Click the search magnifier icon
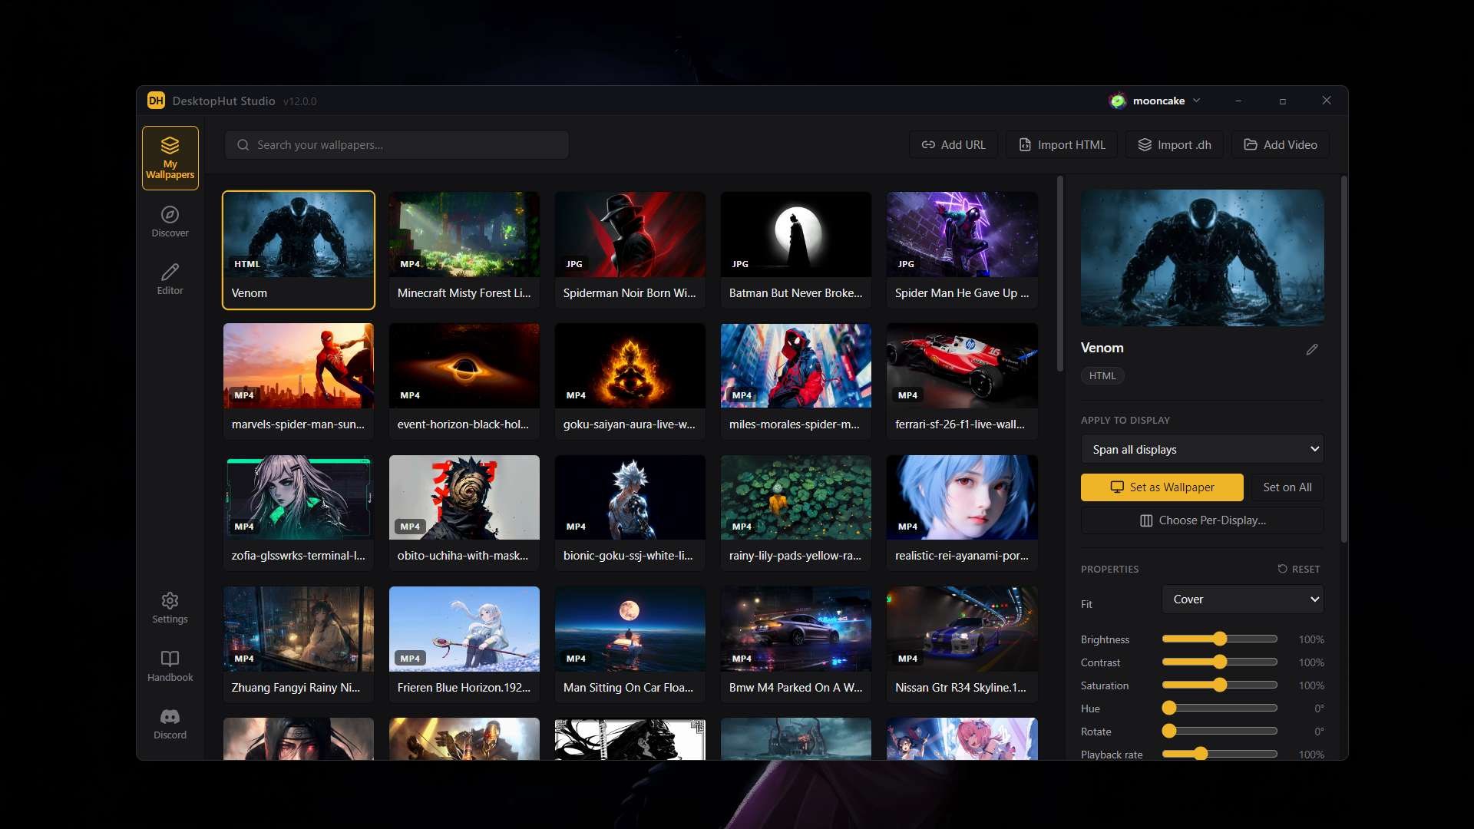Screen dimensions: 1474x829 tap(243, 145)
